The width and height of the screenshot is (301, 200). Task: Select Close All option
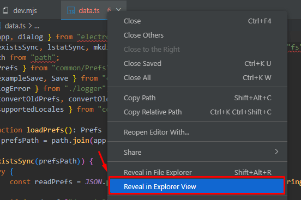pyautogui.click(x=197, y=78)
